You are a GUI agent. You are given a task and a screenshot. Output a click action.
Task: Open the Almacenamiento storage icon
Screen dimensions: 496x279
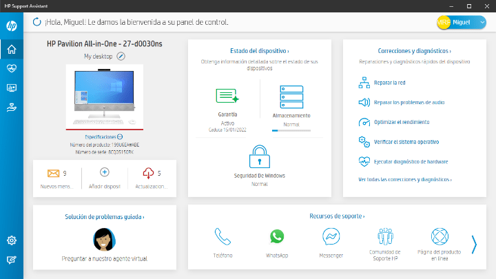(x=291, y=97)
